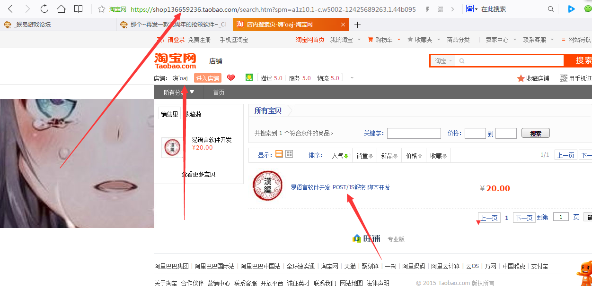Click the 请登录 link
Image resolution: width=592 pixels, height=286 pixels.
pyautogui.click(x=176, y=40)
